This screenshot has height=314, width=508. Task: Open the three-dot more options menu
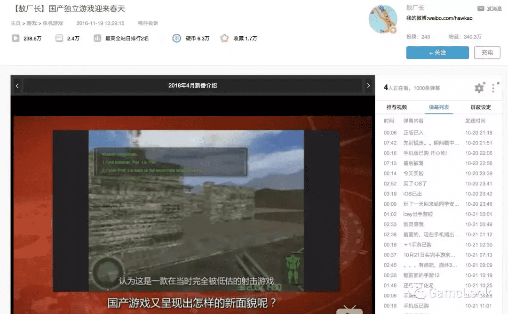[x=493, y=88]
